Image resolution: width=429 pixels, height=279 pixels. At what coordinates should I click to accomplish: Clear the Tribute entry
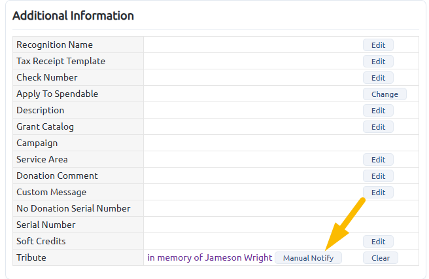point(381,258)
